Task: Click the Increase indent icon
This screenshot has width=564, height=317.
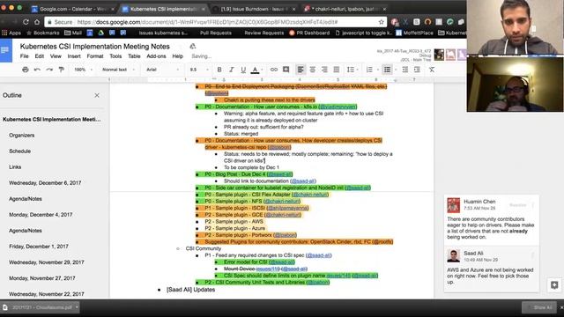Action: [x=417, y=70]
